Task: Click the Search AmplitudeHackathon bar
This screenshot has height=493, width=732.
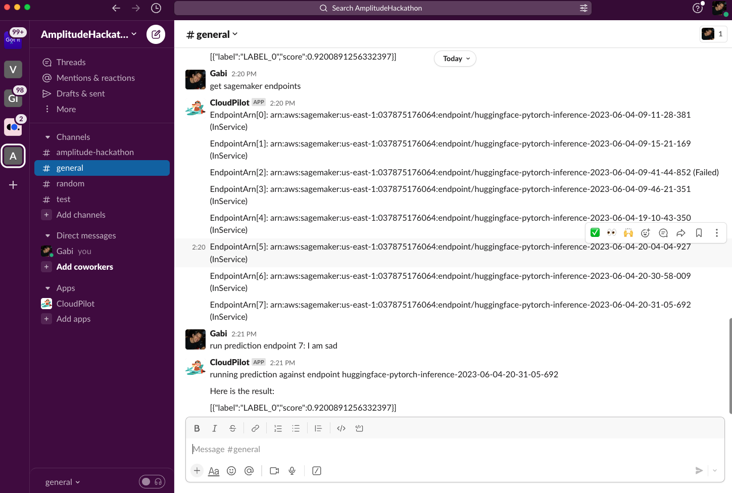Action: pyautogui.click(x=382, y=8)
